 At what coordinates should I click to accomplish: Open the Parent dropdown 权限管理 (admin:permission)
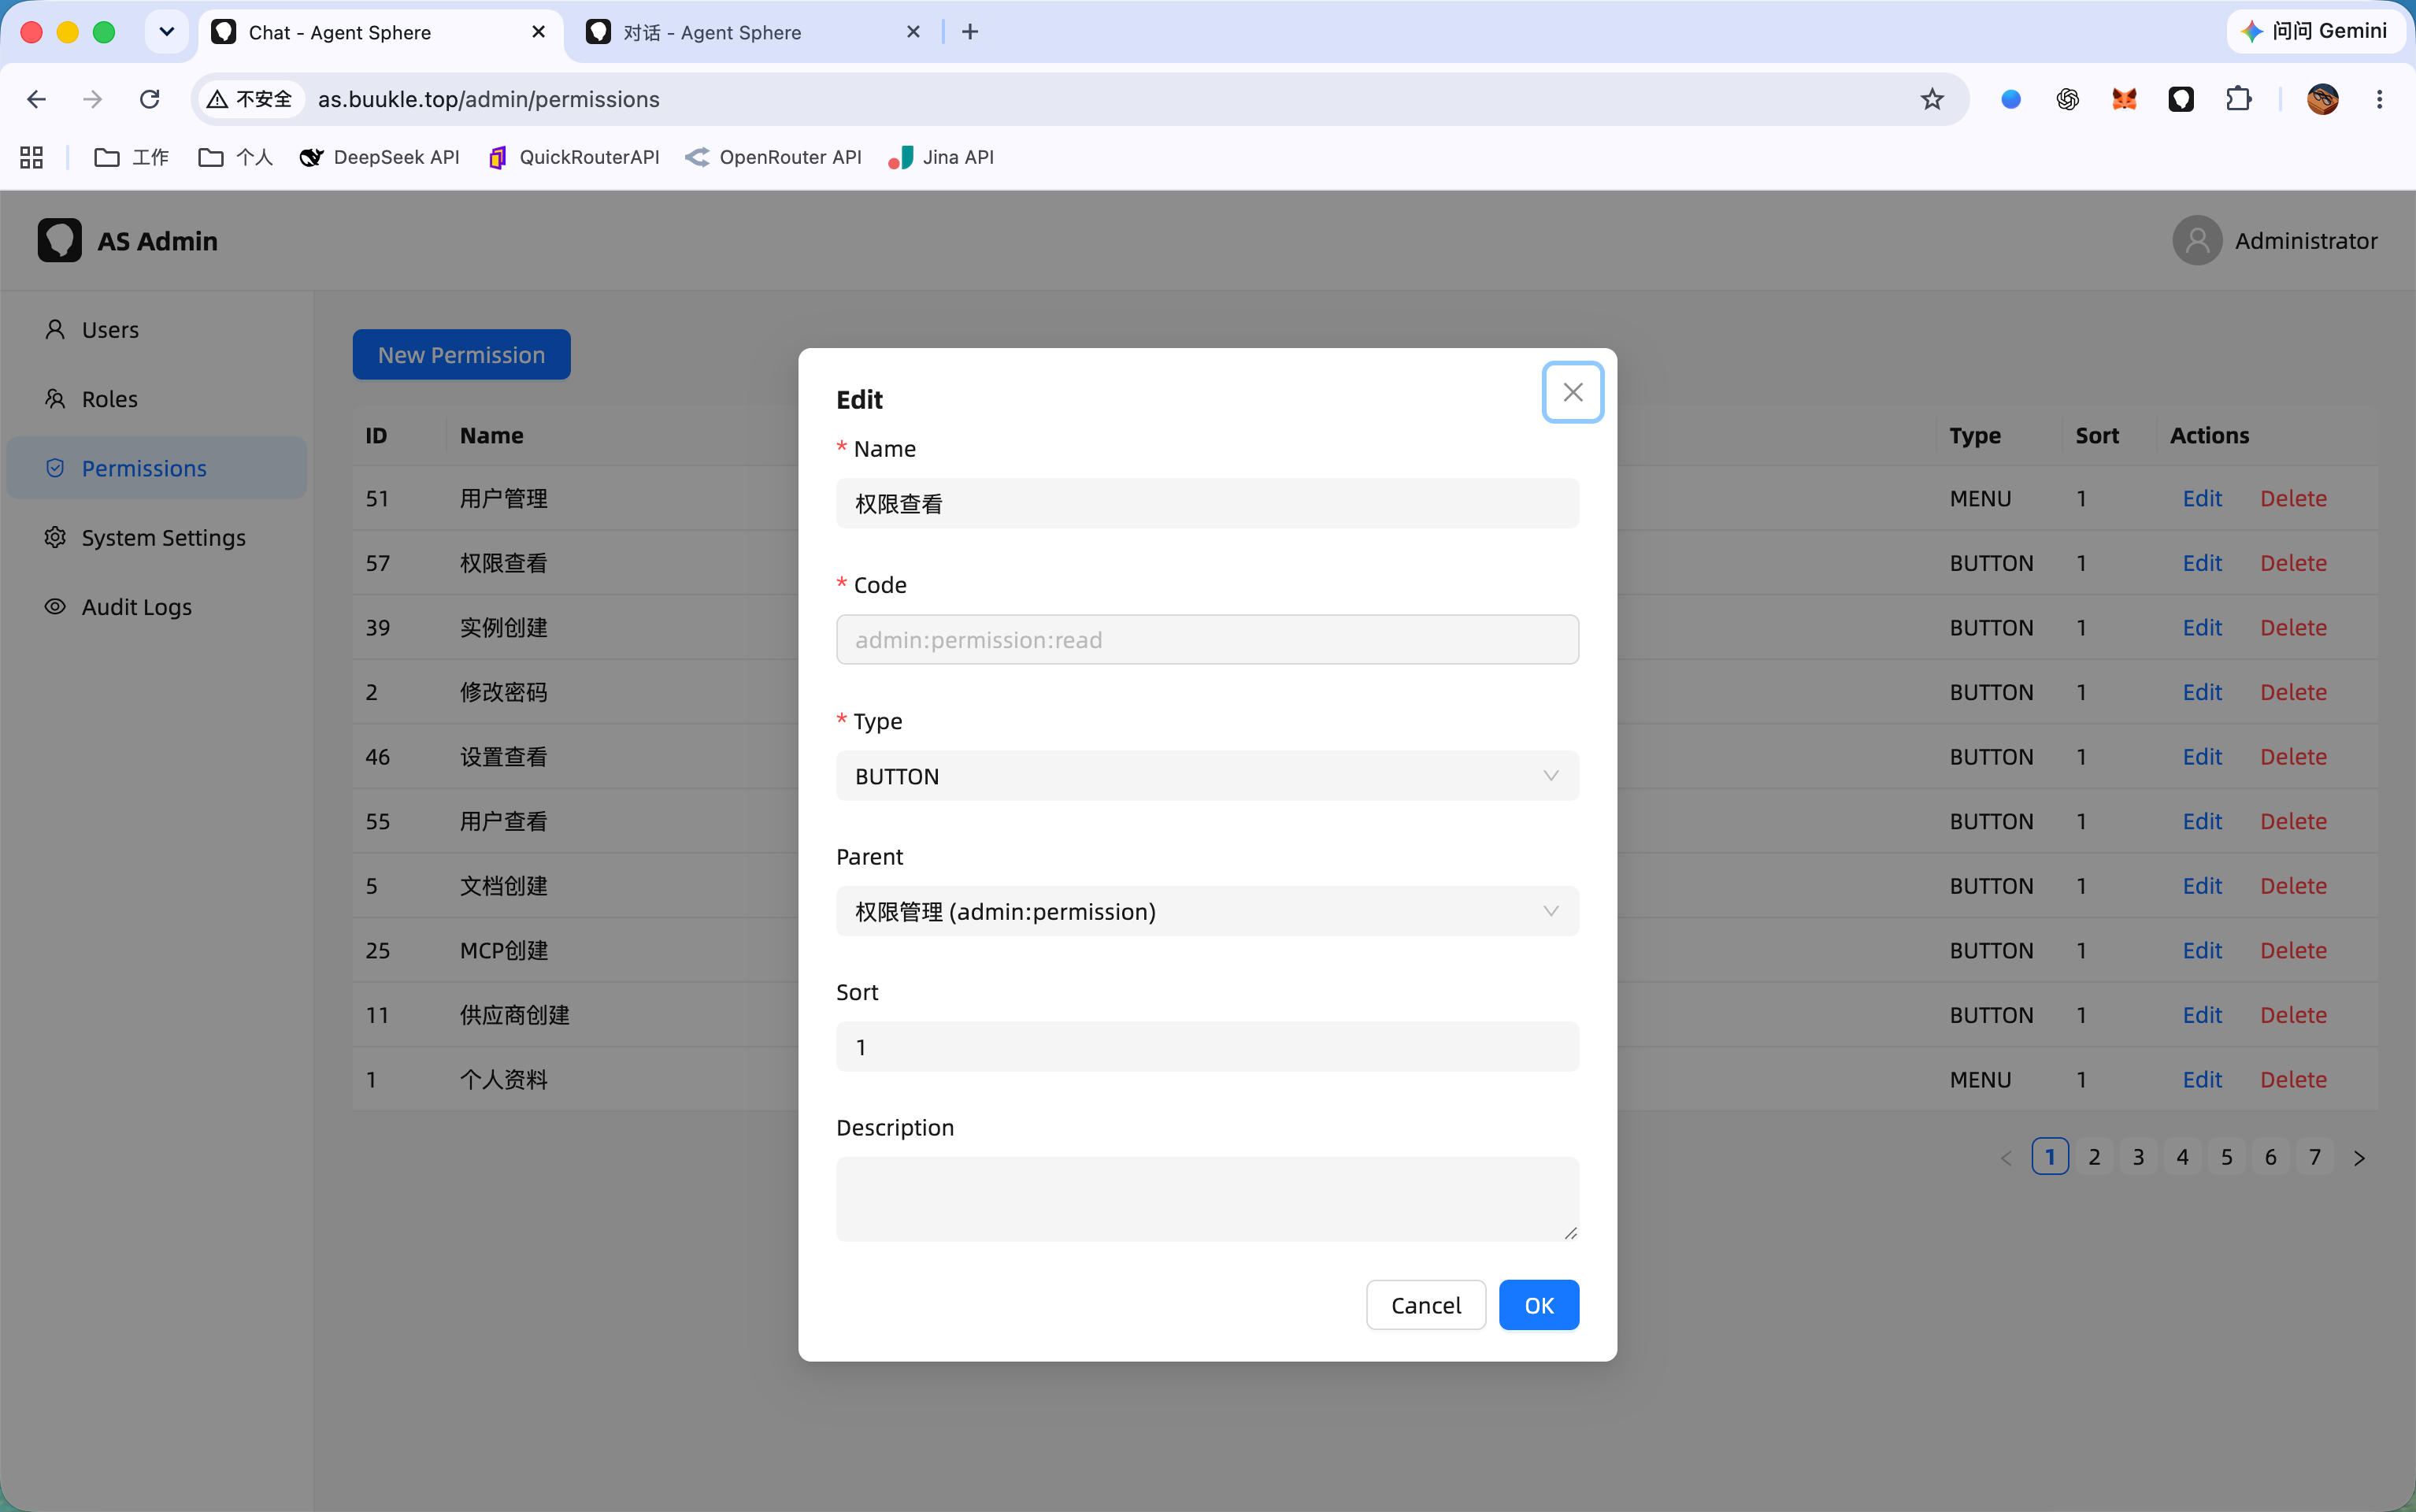pyautogui.click(x=1207, y=911)
